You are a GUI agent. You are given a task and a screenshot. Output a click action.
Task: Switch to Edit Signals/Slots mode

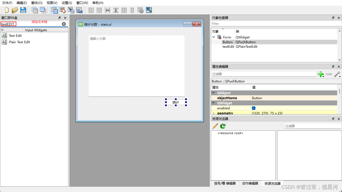tap(63, 10)
